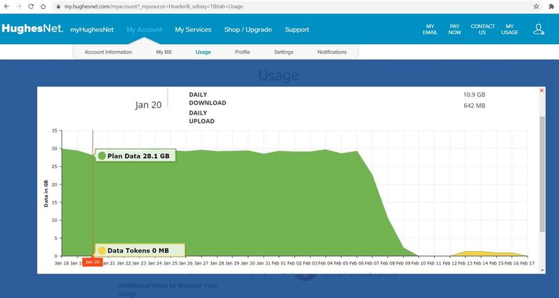The height and width of the screenshot is (298, 559).
Task: Click the Feb 07 axis label
Action: click(x=372, y=263)
